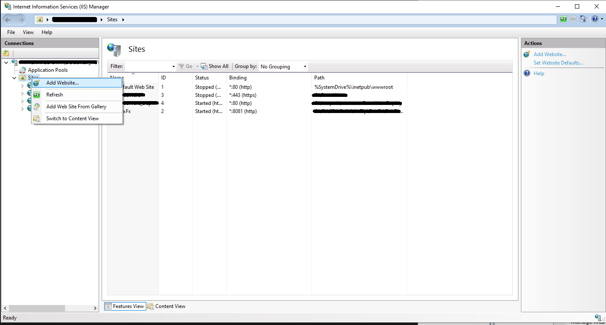Click the Application Pools icon in tree
The width and height of the screenshot is (606, 325).
coord(23,70)
